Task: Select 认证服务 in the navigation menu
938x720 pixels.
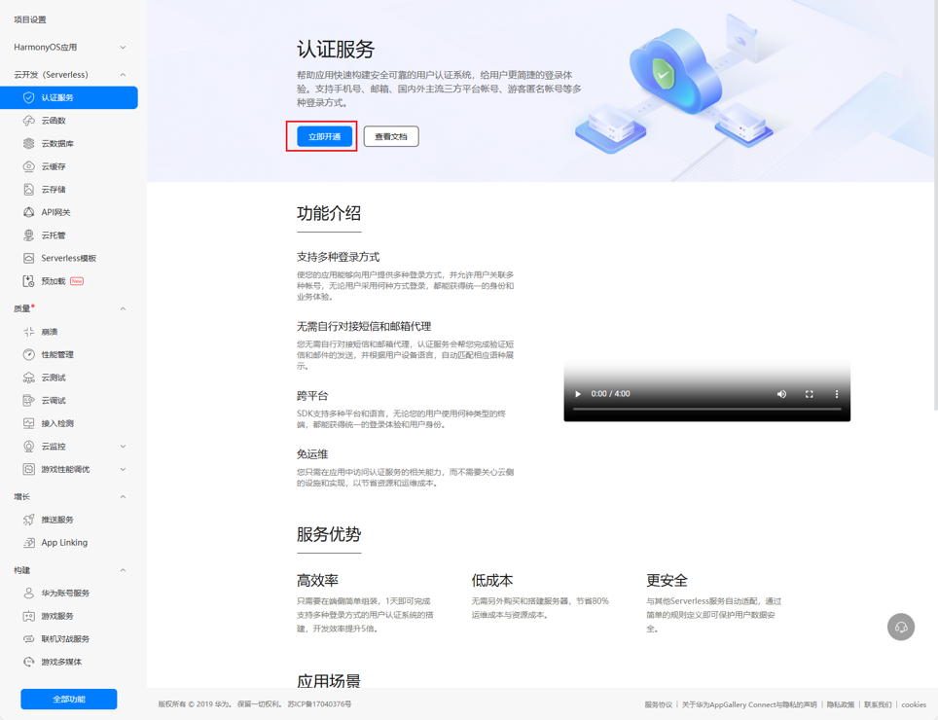Action: coord(58,97)
